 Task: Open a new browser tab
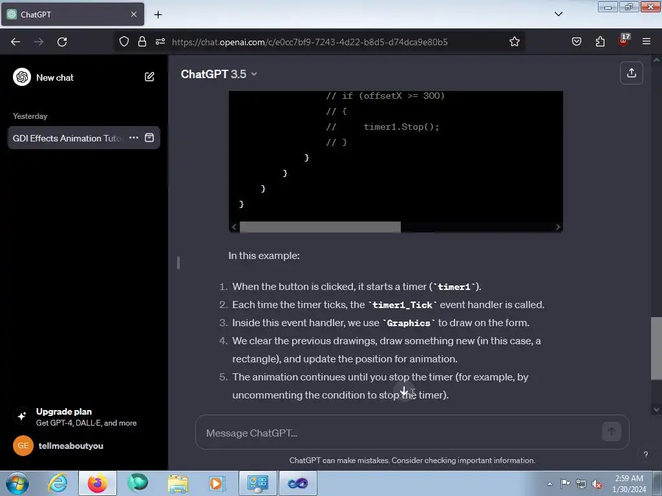click(x=158, y=15)
